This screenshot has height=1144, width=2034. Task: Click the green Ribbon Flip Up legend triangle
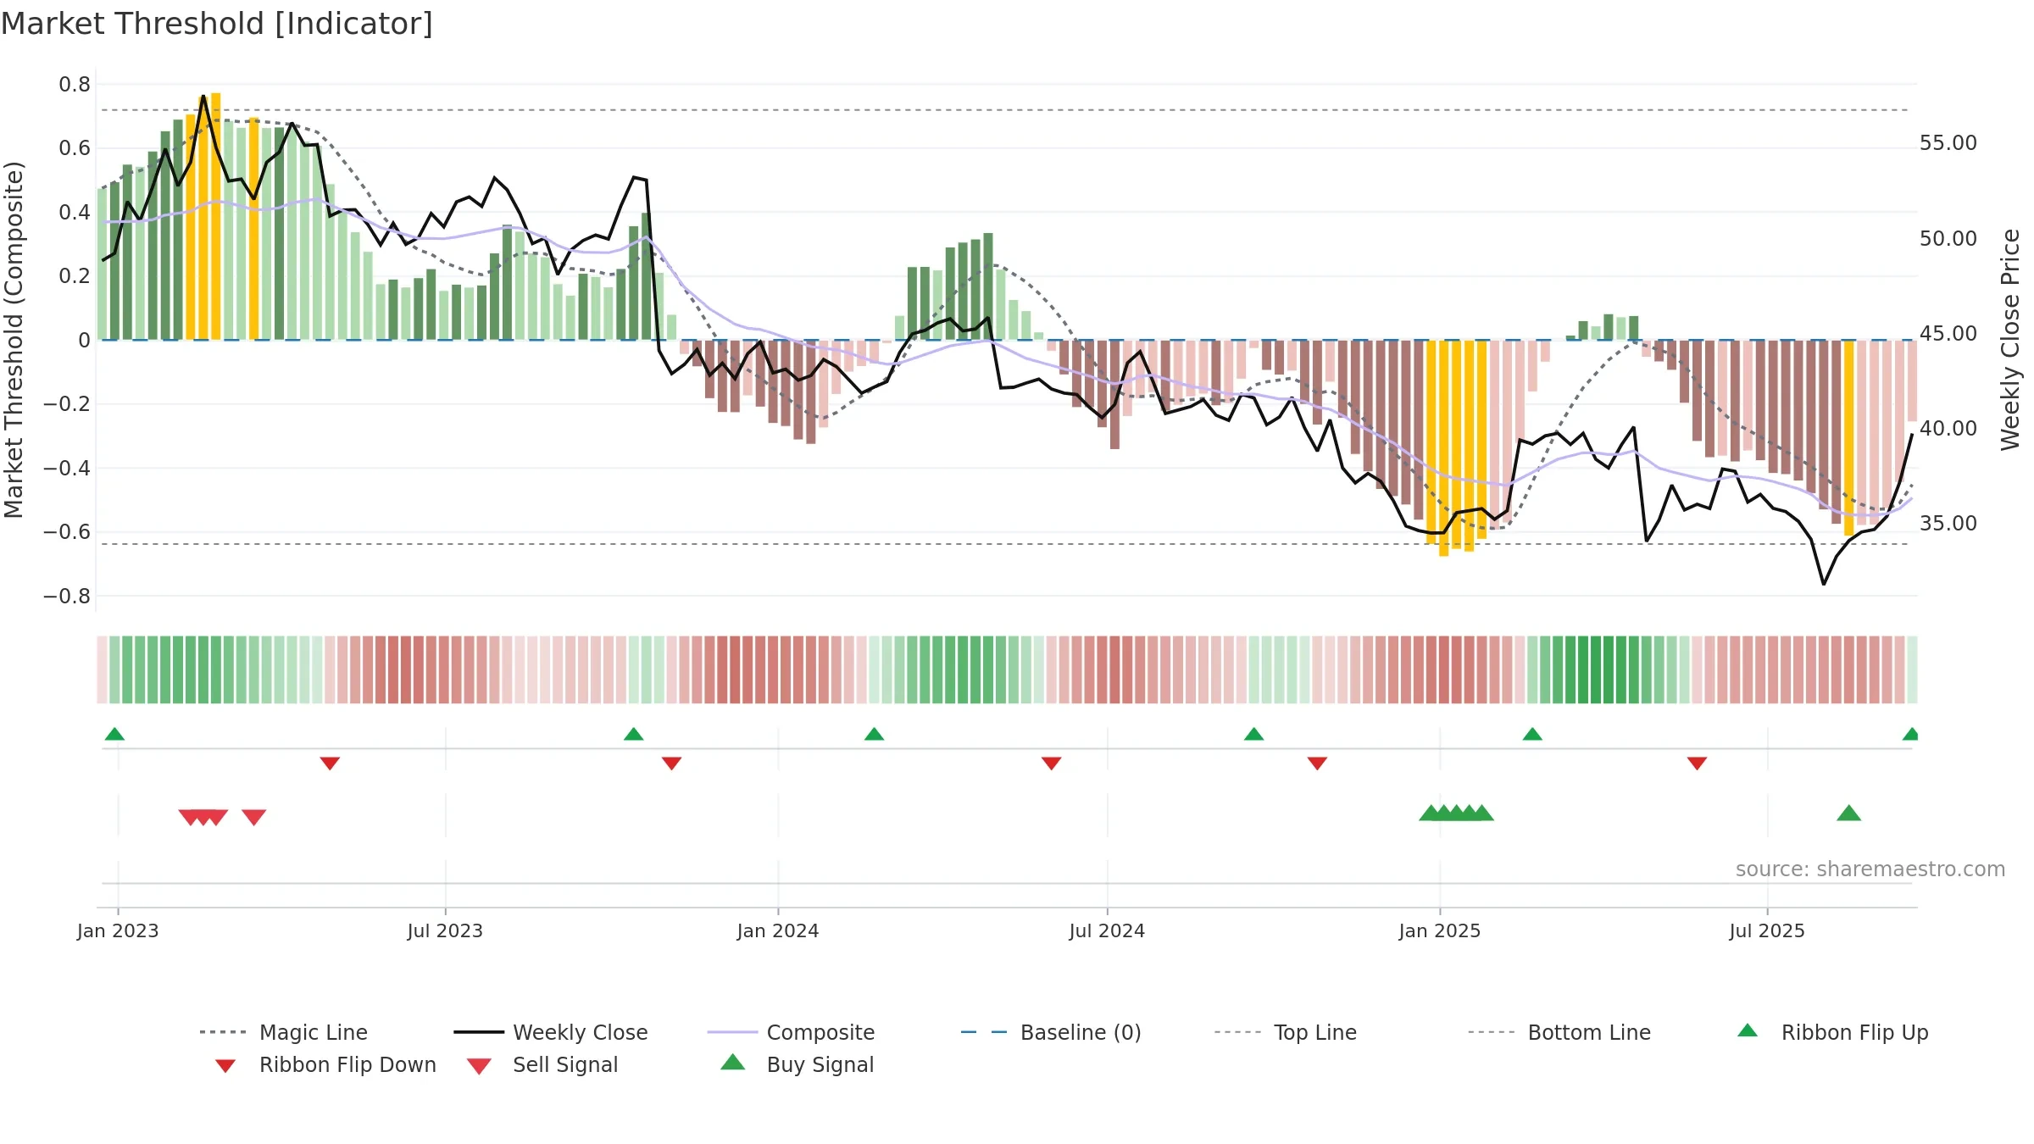[x=1748, y=1030]
